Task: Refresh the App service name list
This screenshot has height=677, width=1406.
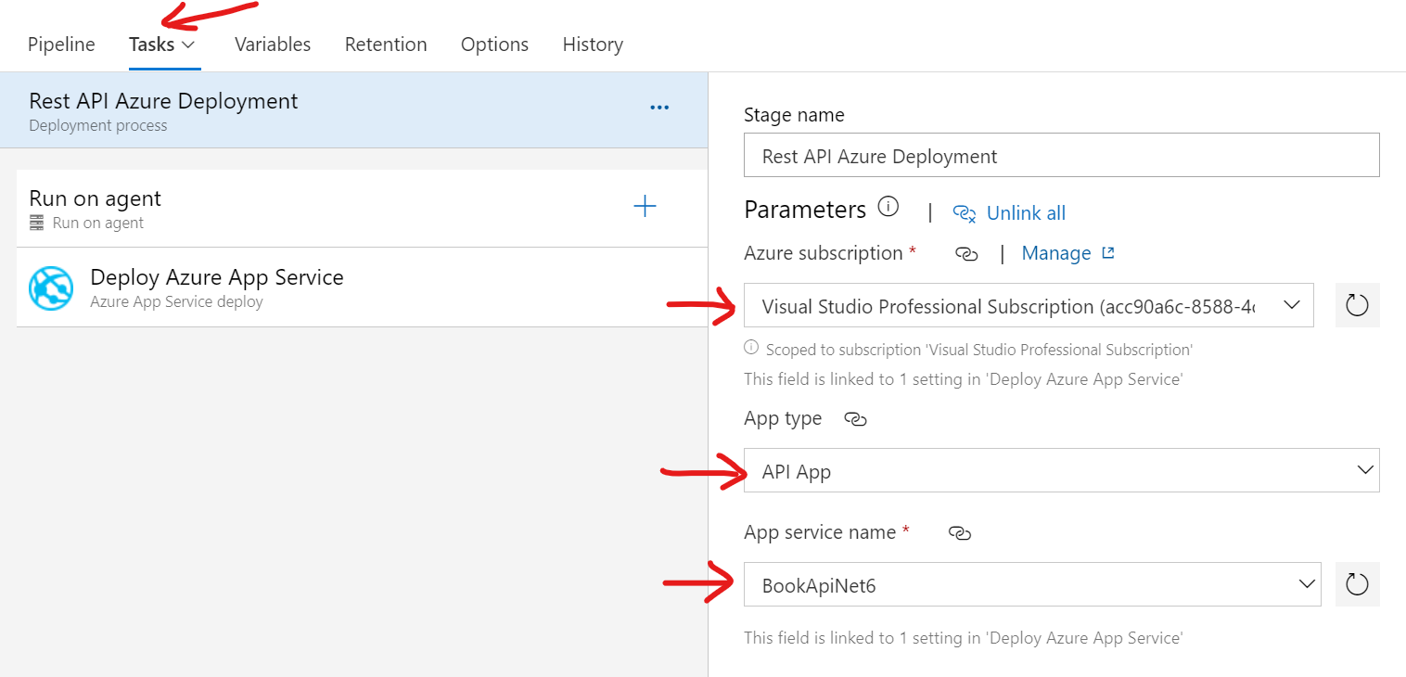Action: click(1357, 583)
